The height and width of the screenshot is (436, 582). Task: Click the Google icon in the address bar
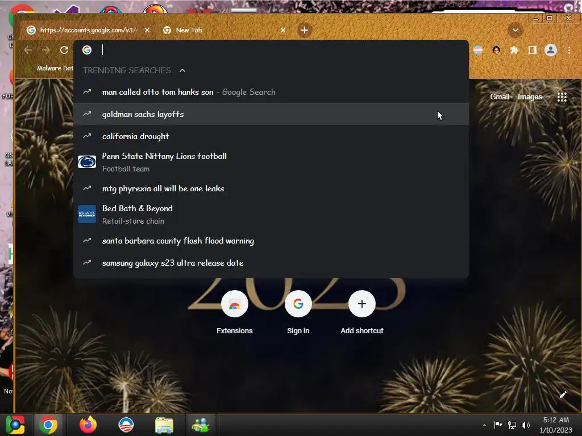[x=87, y=50]
